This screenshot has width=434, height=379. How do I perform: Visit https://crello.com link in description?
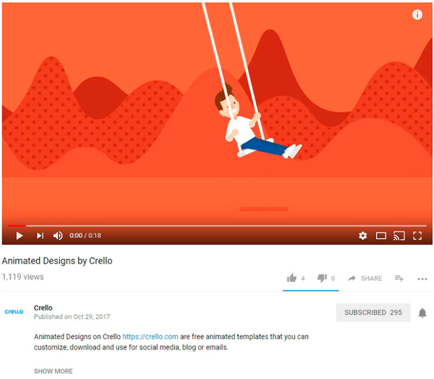(150, 336)
